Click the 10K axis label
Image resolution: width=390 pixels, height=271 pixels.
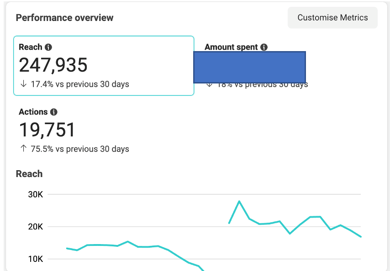pyautogui.click(x=35, y=259)
